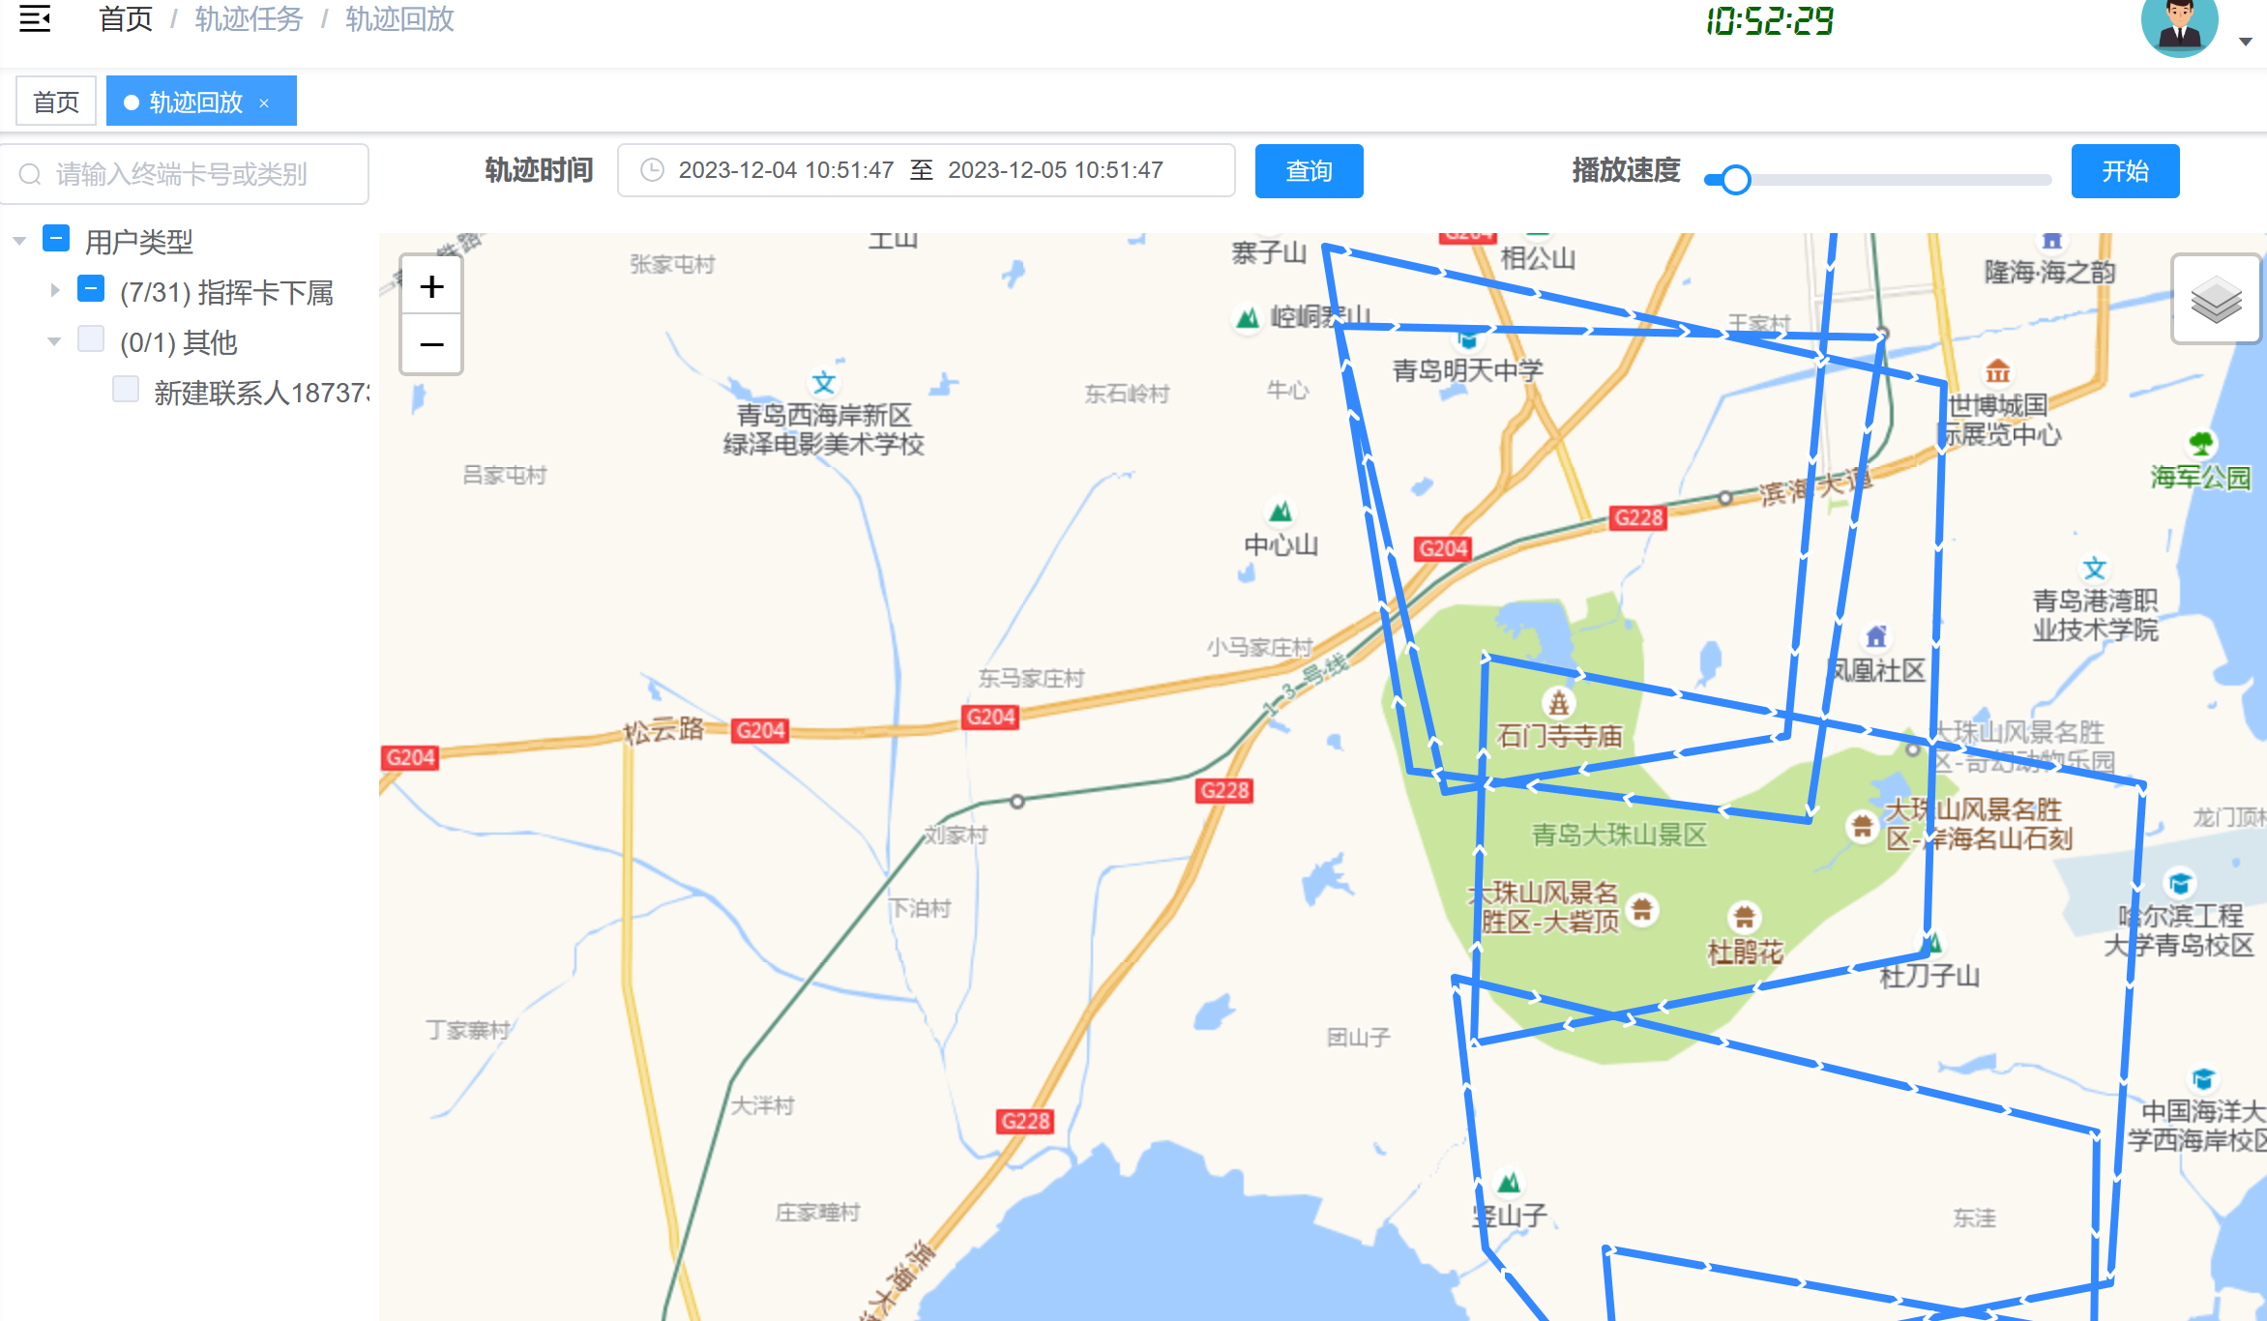Zoom in on the map
The image size is (2267, 1321).
pos(431,286)
